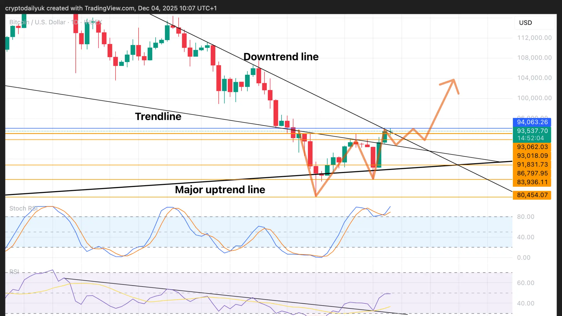The image size is (562, 316).
Task: Click the "Major uptrend line" text label
Action: point(220,190)
